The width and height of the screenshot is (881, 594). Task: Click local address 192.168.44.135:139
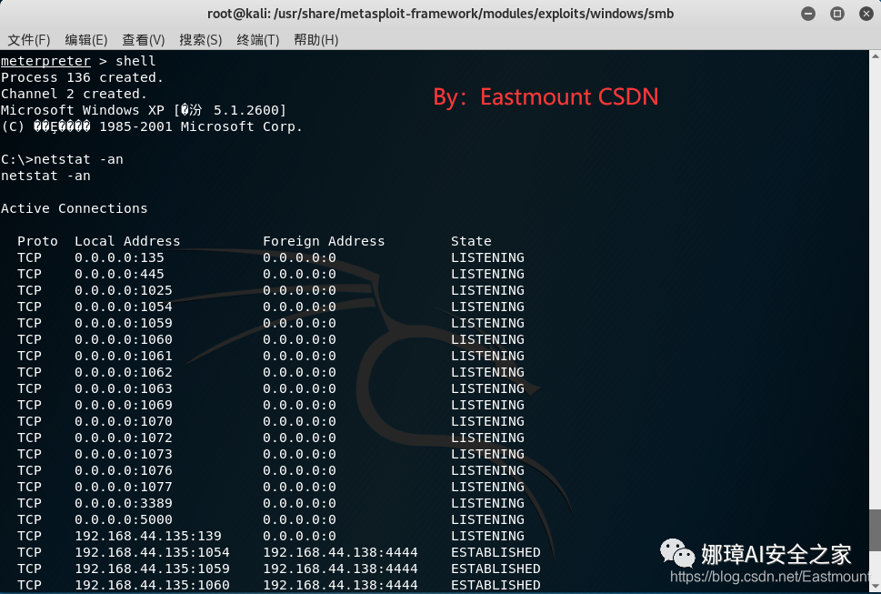pyautogui.click(x=148, y=536)
